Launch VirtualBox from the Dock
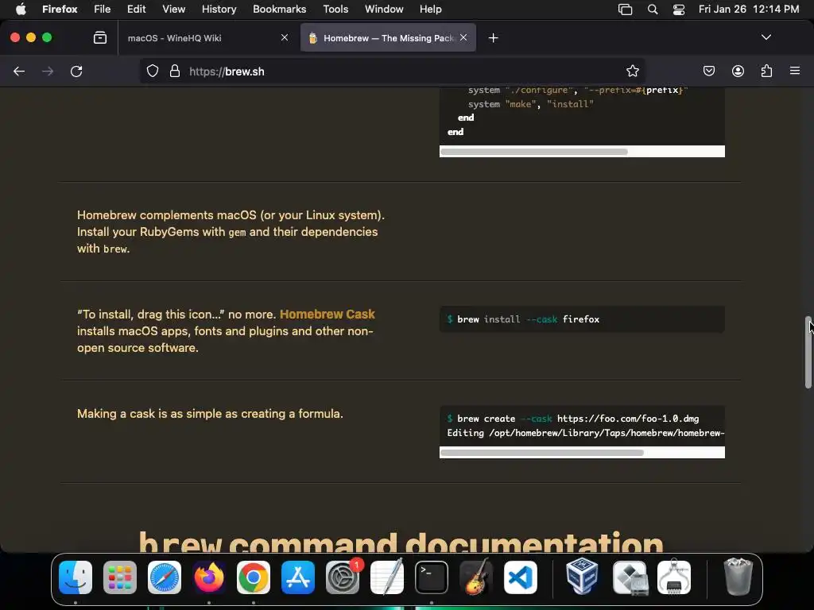 [582, 577]
